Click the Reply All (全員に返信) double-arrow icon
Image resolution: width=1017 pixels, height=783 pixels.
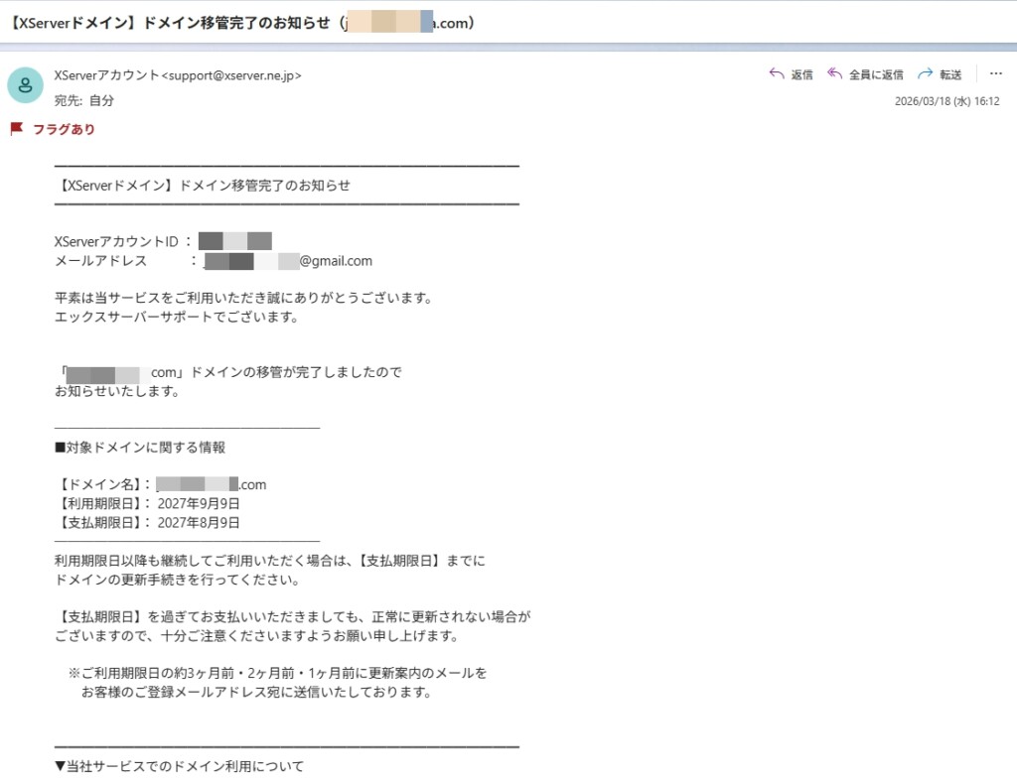[x=836, y=73]
